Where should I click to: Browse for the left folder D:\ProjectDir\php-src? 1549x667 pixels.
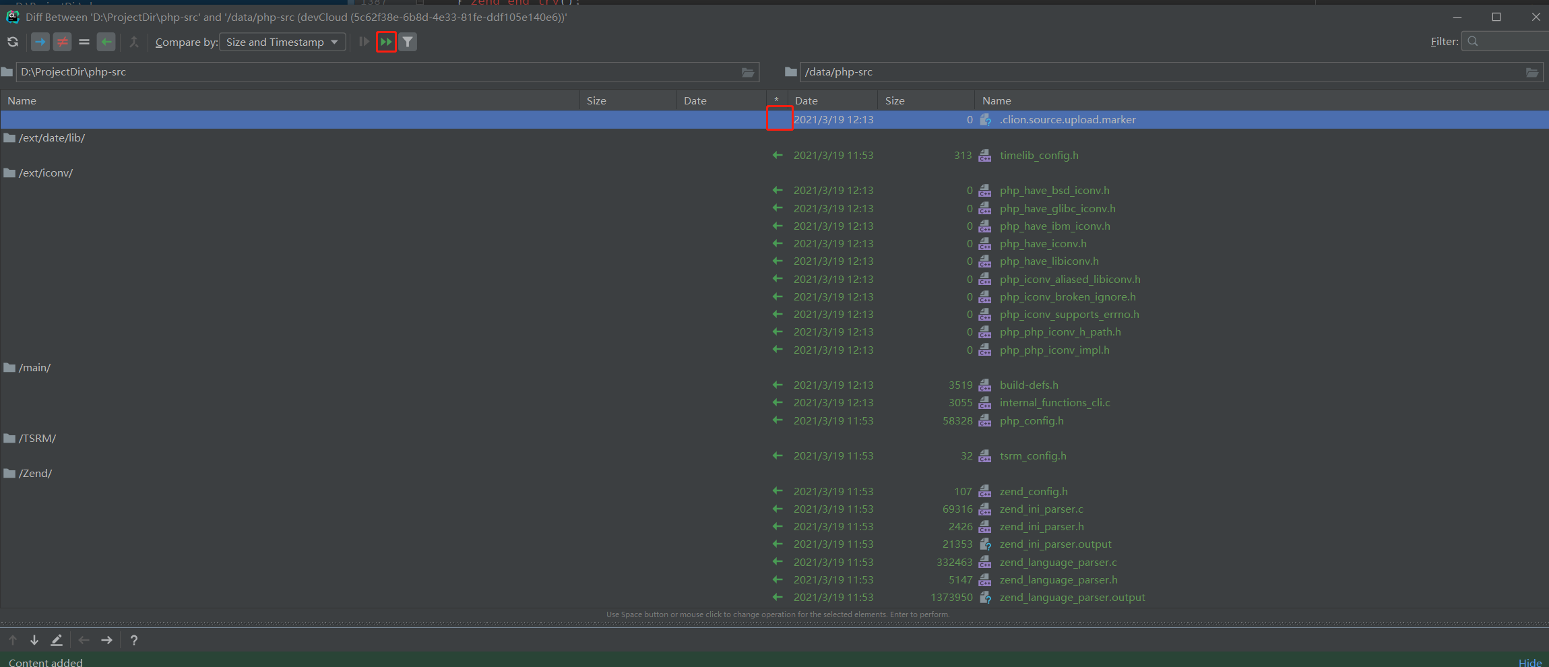pyautogui.click(x=748, y=72)
